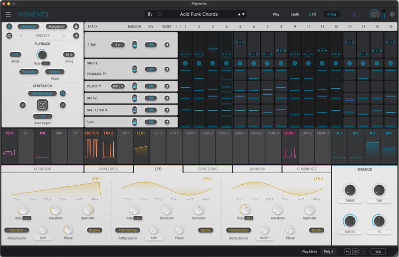399x257 pixels.
Task: Select the square waveform icon under LFO 2
Action: point(159,199)
